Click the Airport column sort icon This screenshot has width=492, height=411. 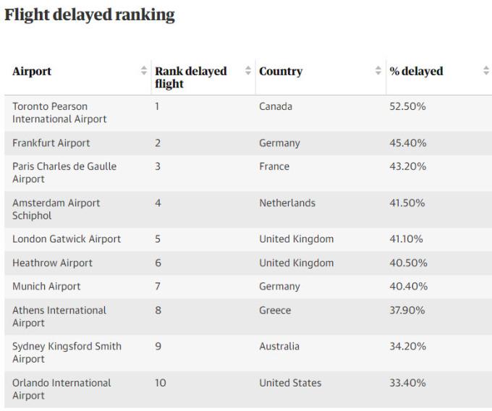tap(143, 71)
